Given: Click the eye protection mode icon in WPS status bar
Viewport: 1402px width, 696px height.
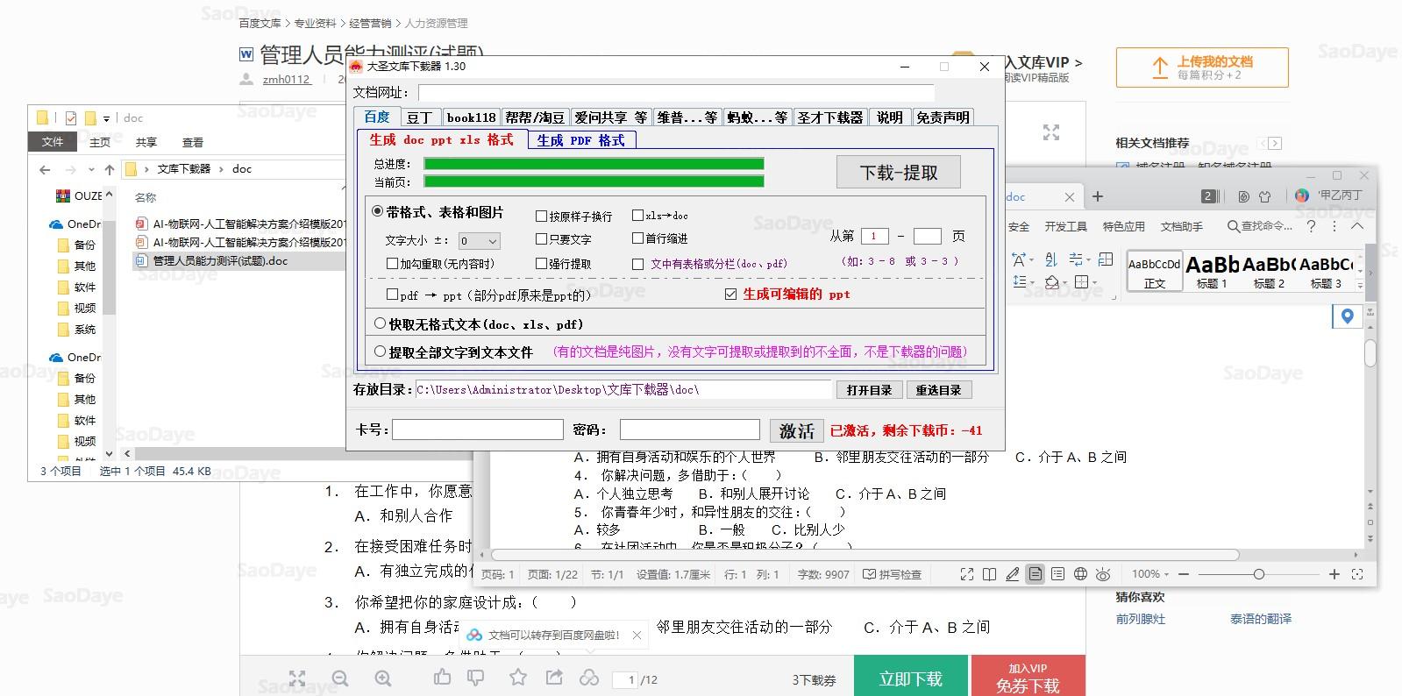Looking at the screenshot, I should (x=1103, y=574).
